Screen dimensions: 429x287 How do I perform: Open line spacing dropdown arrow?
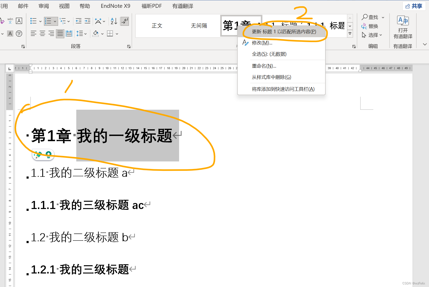[85, 34]
